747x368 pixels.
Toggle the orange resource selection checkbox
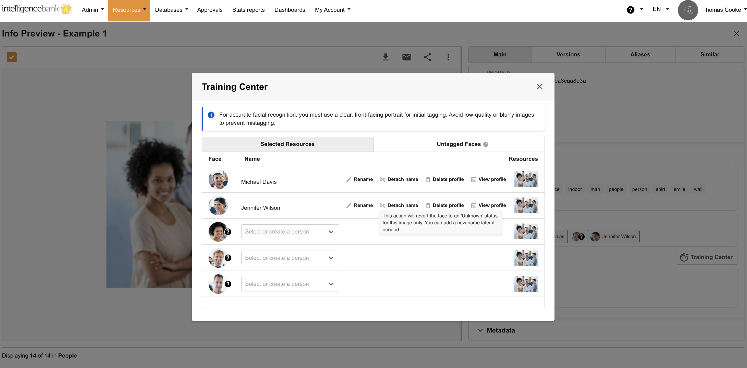11,57
